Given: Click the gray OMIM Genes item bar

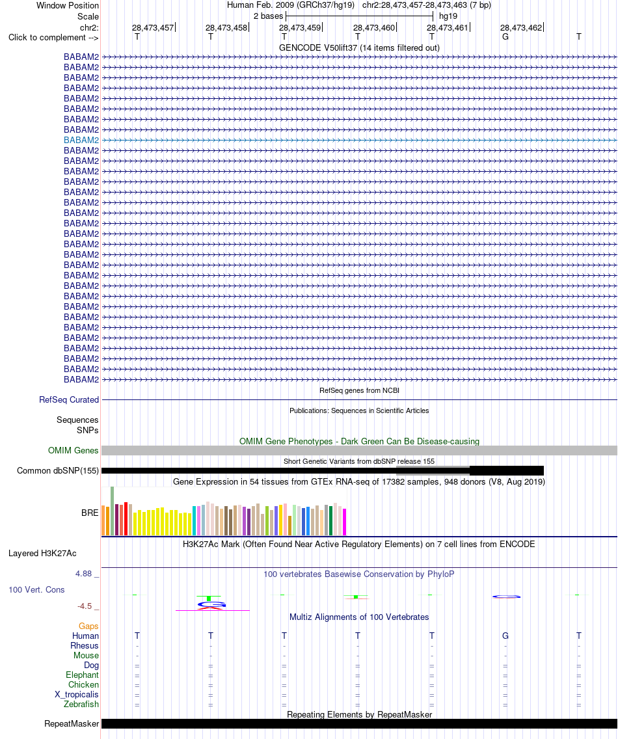Looking at the screenshot, I should (x=359, y=451).
